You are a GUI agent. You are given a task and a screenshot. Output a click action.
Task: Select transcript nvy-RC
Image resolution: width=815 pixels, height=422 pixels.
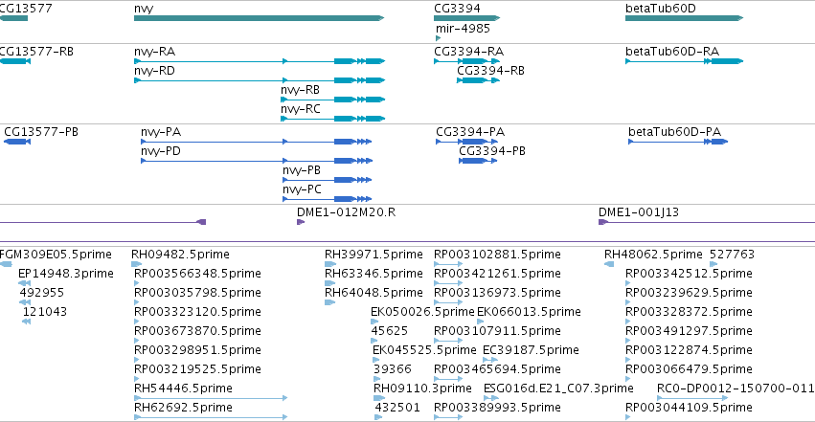point(332,119)
